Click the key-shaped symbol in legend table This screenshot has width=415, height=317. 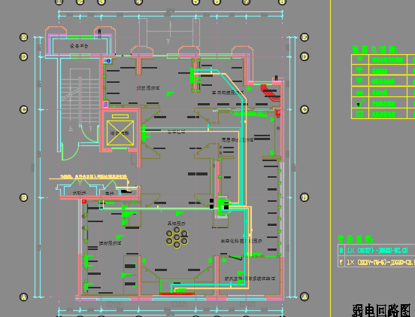tap(360, 102)
